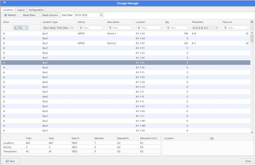Select the row for location A1-1-G3

tap(126, 82)
